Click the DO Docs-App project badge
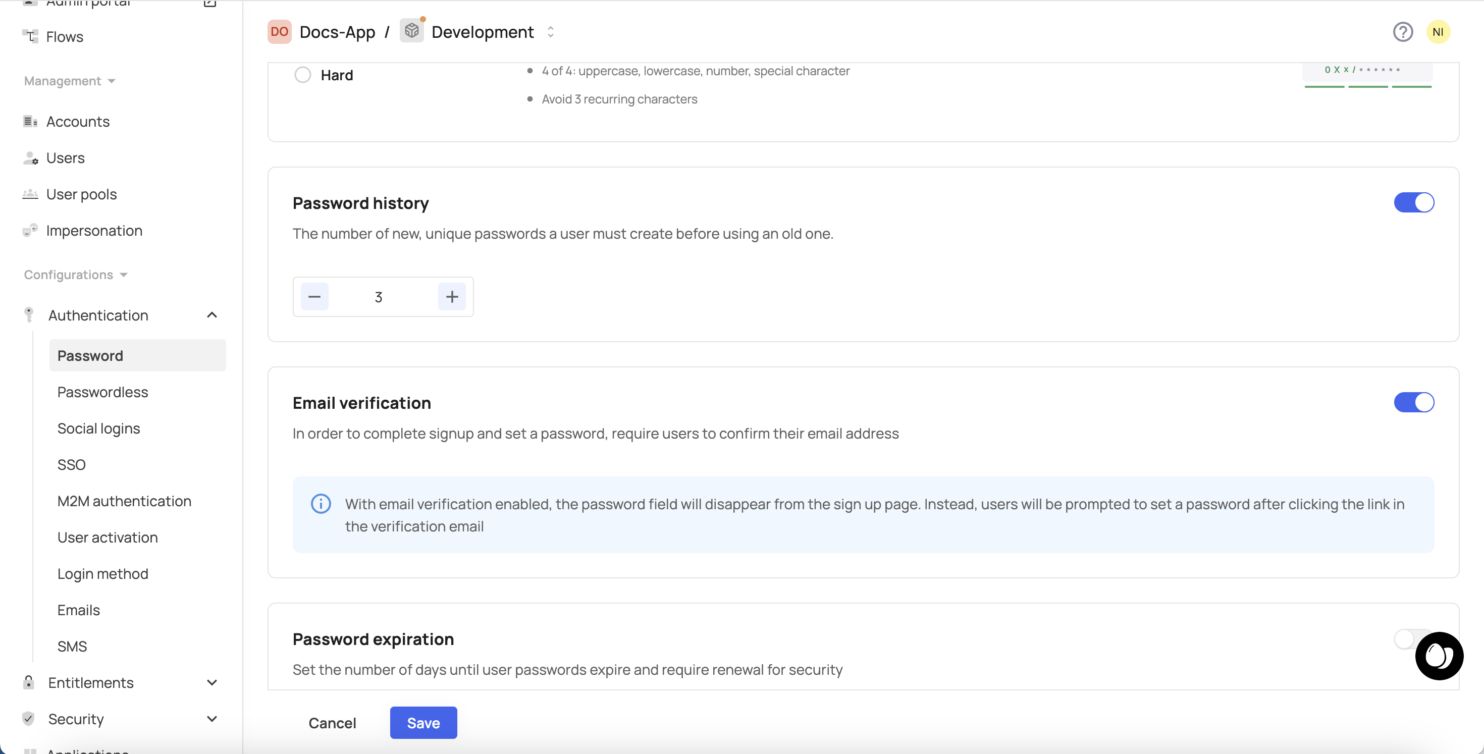This screenshot has height=754, width=1484. point(280,32)
